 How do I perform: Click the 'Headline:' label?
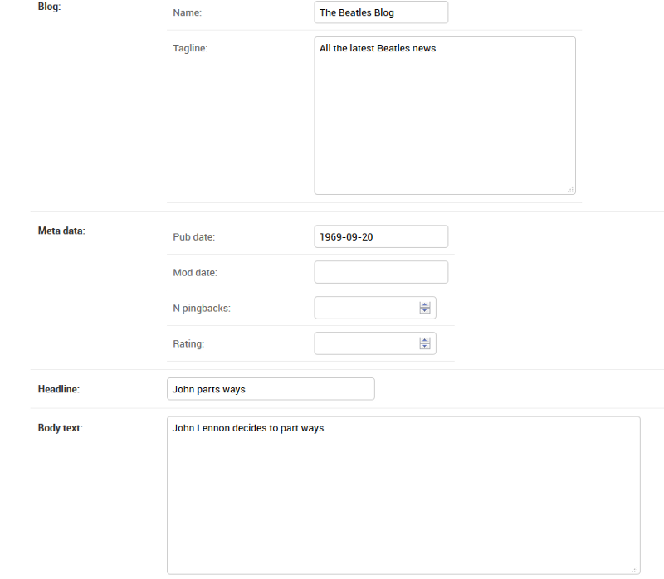59,389
